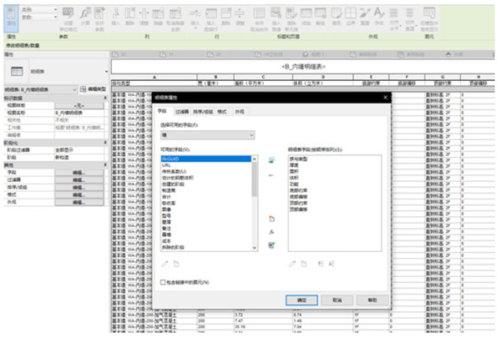Screen dimensions: 501x338
Task: Click the 帮助 button
Action: coord(369,299)
